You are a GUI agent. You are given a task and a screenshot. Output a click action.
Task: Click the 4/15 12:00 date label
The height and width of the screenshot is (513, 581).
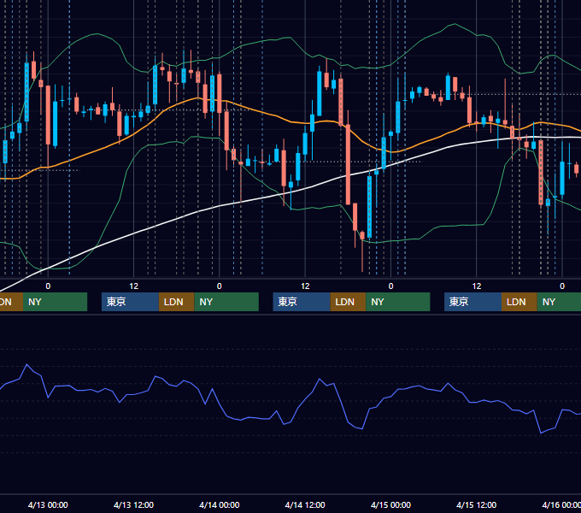click(x=476, y=504)
